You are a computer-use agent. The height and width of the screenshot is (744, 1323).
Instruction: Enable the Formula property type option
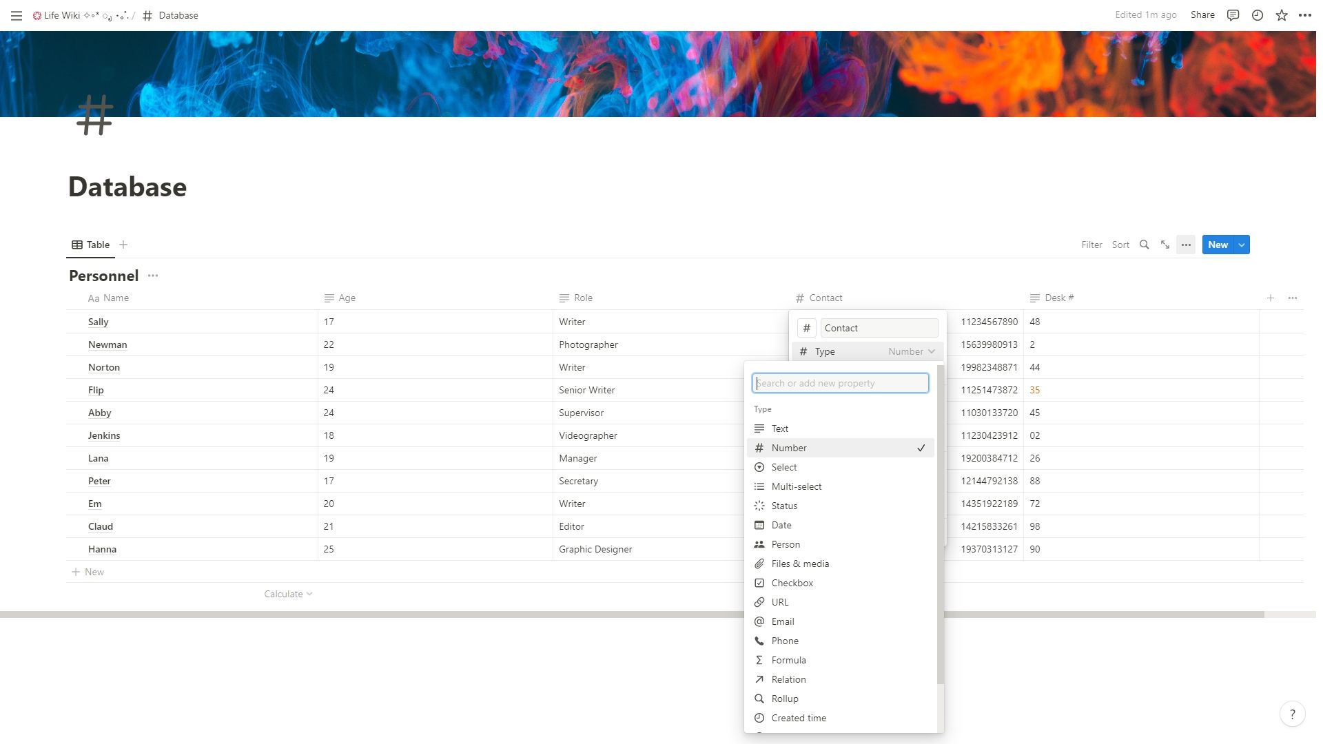pos(788,659)
